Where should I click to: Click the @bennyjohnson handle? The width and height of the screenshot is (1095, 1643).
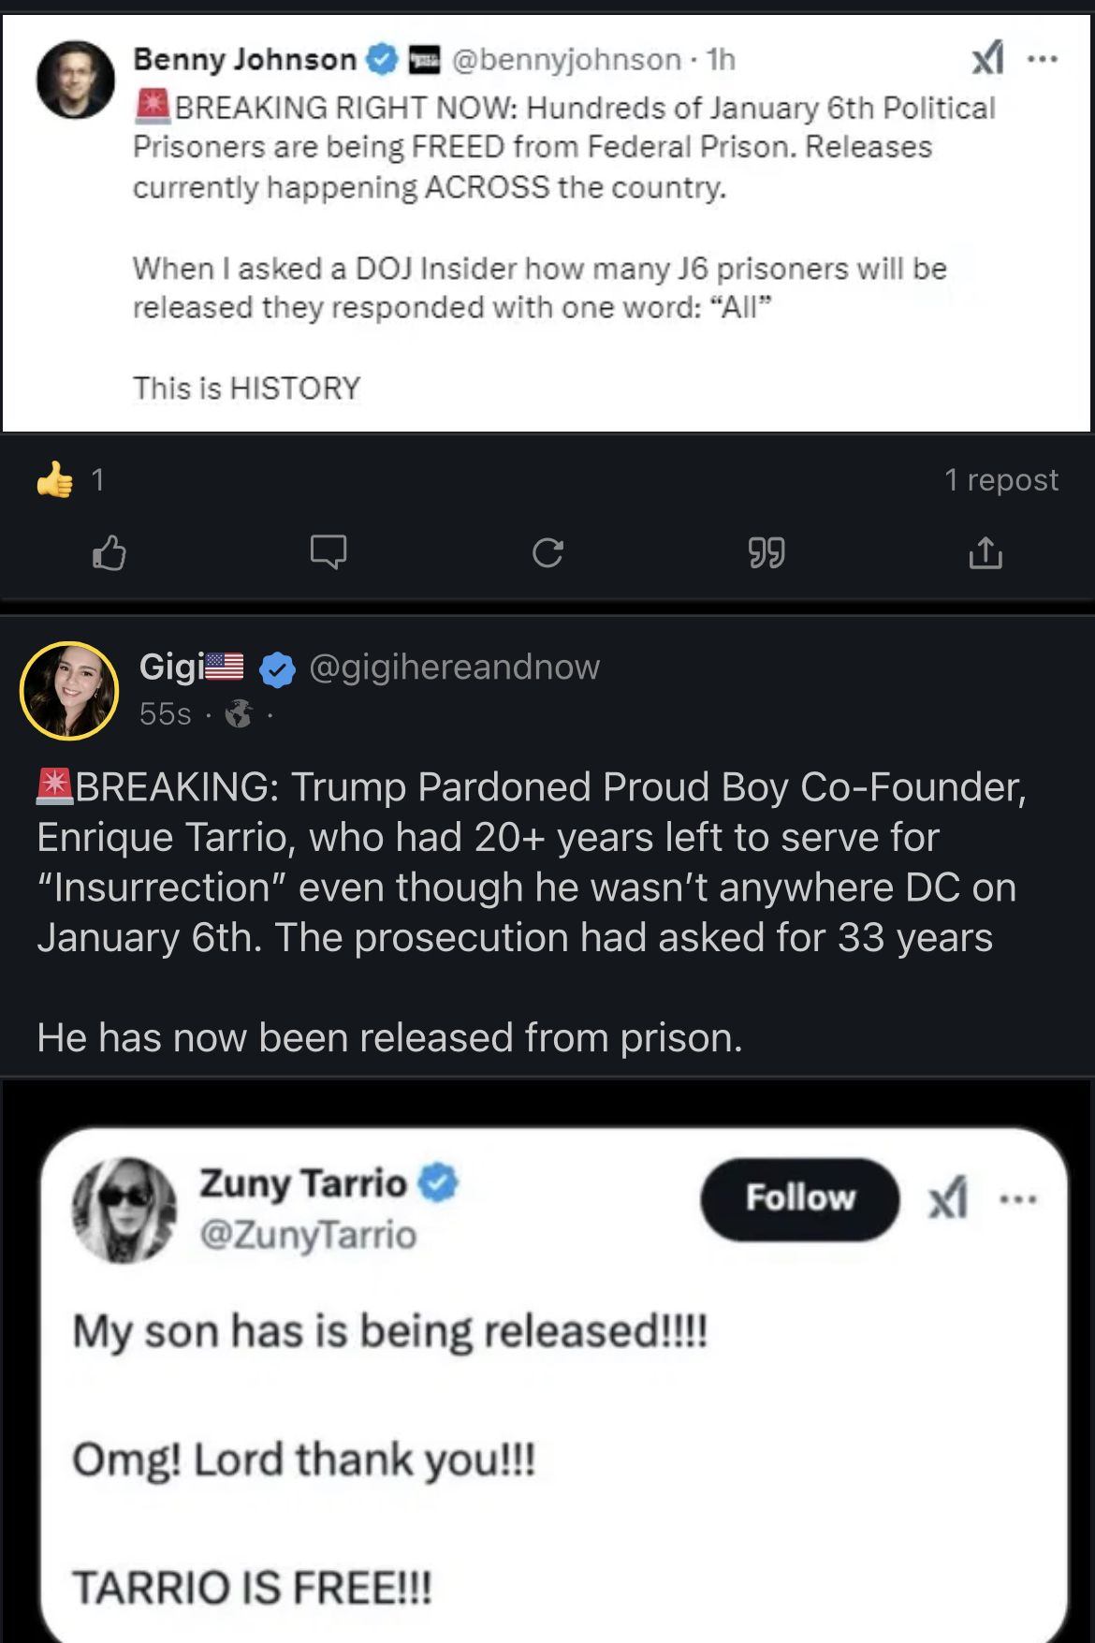pos(566,60)
